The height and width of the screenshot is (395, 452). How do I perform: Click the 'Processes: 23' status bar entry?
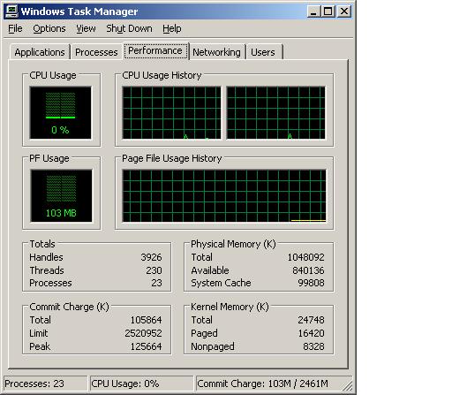point(45,384)
